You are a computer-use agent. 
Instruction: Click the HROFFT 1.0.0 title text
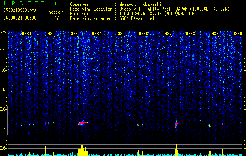click(x=31, y=3)
